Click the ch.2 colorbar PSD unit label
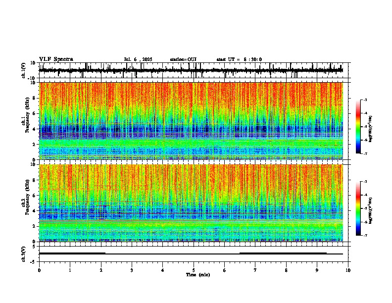The width and height of the screenshot is (392, 303). (370, 210)
